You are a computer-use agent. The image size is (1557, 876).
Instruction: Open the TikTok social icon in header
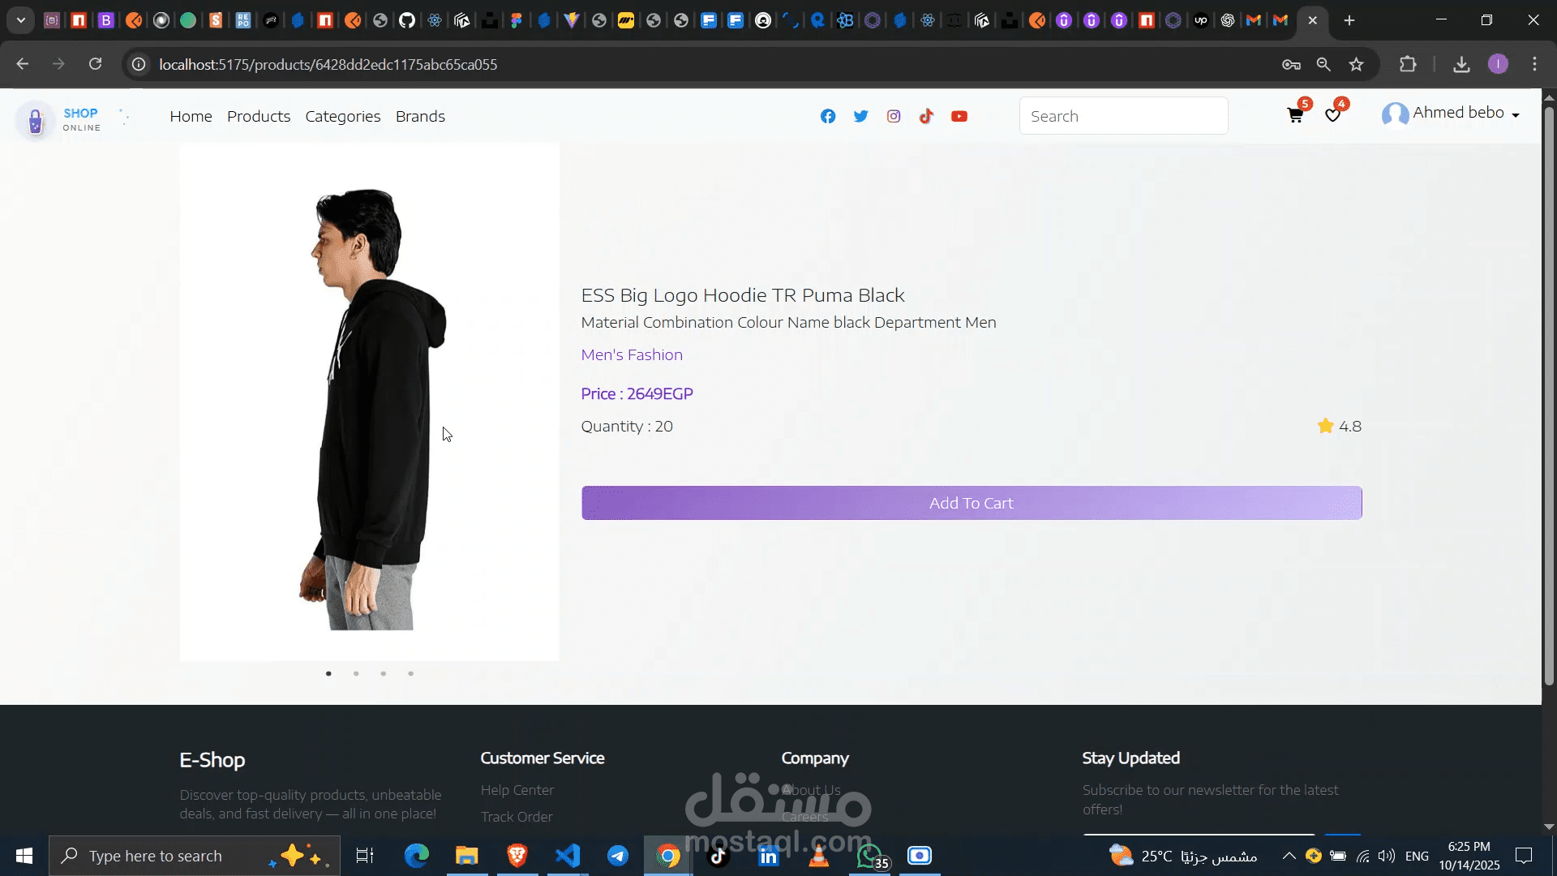(926, 116)
